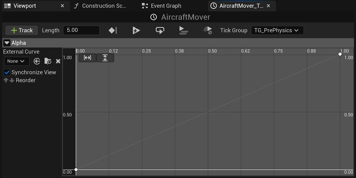Image resolution: width=356 pixels, height=178 pixels.
Task: Select curve keyframe at time 1.00
Action: click(x=340, y=54)
